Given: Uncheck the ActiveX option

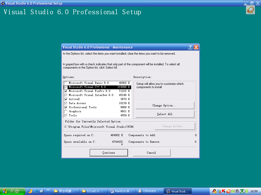Looking at the screenshot, I should click(x=66, y=99).
